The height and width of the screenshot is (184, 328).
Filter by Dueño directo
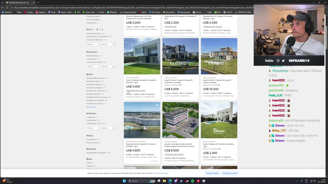point(92,143)
